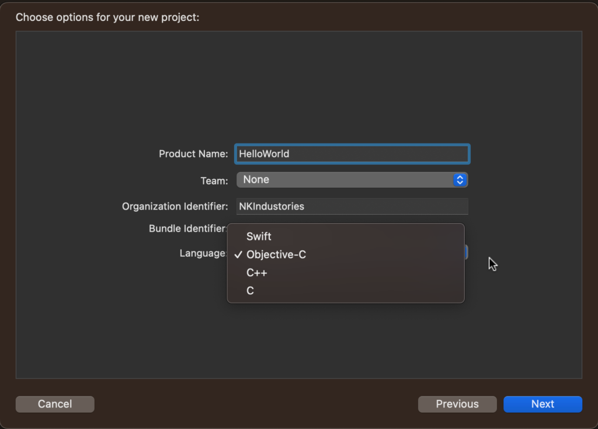
Task: Pick C++ as the project language
Action: tap(346, 273)
